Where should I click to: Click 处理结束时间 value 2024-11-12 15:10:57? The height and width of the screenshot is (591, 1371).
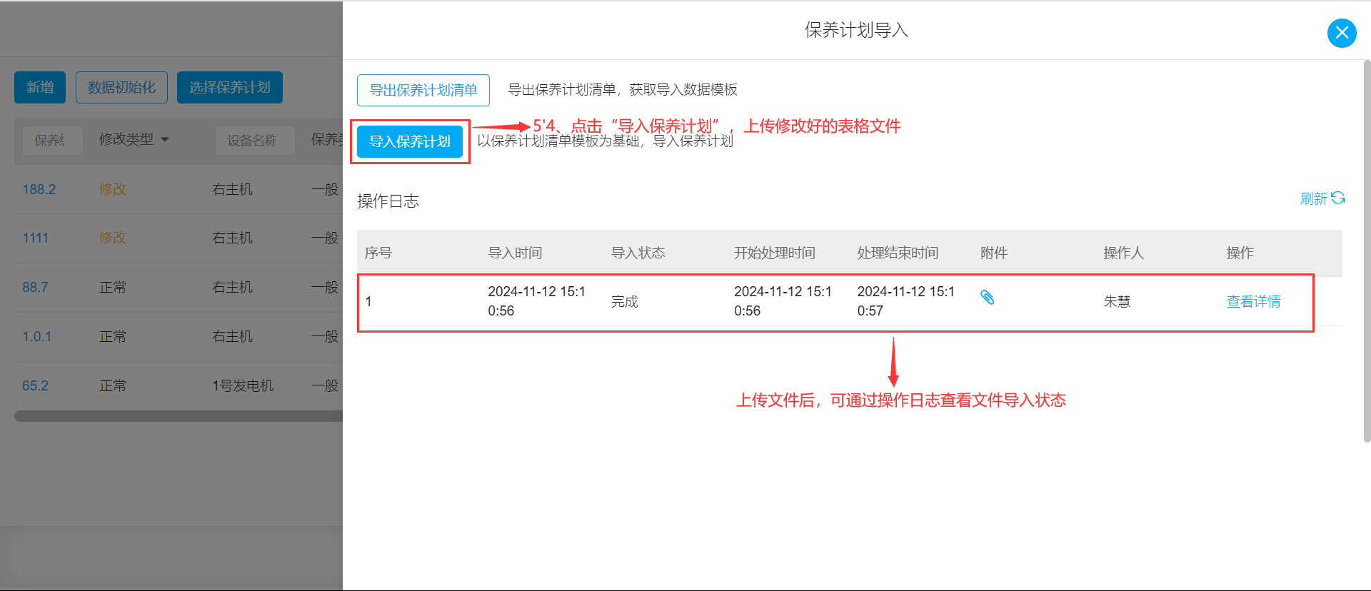905,301
